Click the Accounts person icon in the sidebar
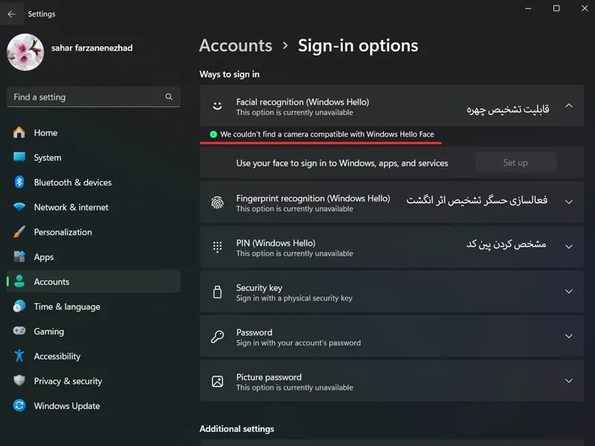 [19, 282]
